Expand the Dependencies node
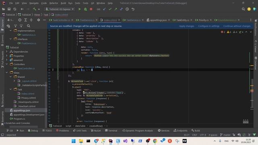This screenshot has height=145, width=258. 7,52
